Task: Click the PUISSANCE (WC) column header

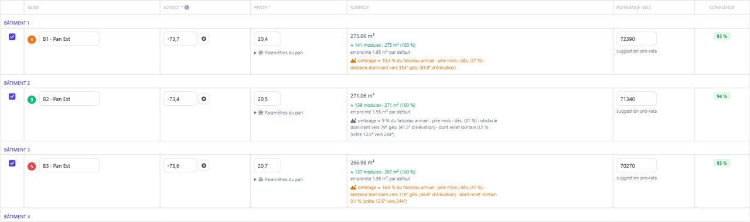Action: [x=634, y=8]
